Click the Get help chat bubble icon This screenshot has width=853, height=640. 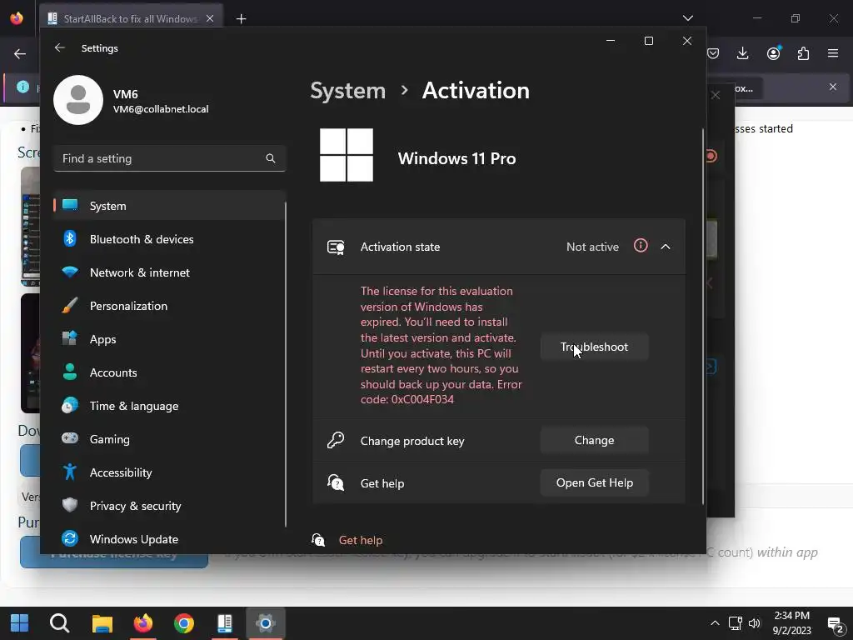coord(336,482)
